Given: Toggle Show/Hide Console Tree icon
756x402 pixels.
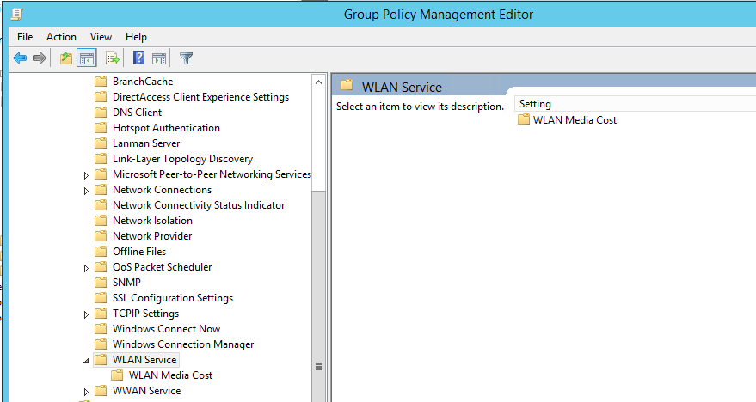Looking at the screenshot, I should [x=87, y=58].
